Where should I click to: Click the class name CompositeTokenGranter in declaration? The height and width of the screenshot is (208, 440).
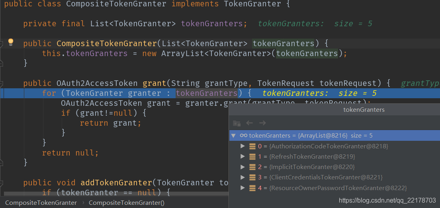[x=116, y=4]
